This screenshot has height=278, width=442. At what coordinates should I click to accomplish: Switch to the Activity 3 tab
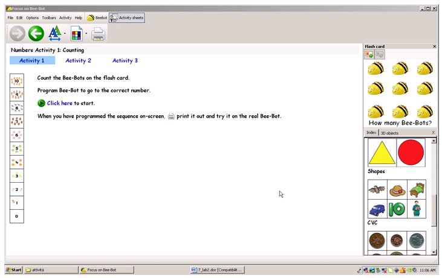click(x=125, y=60)
